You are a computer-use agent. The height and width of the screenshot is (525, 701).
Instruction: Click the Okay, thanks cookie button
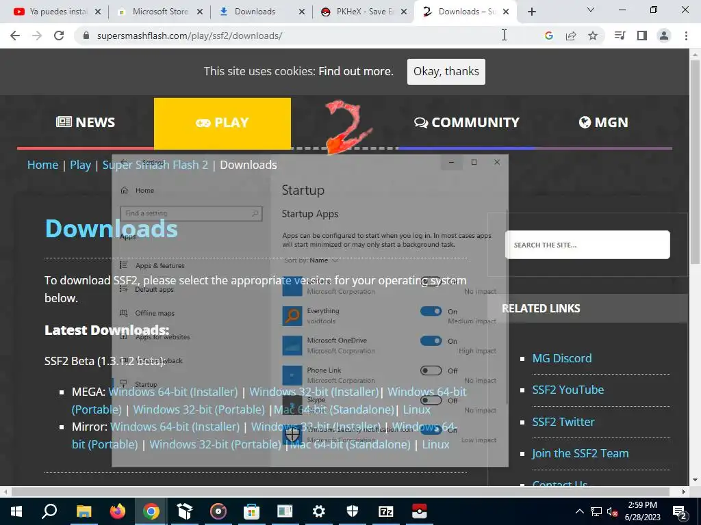coord(446,71)
